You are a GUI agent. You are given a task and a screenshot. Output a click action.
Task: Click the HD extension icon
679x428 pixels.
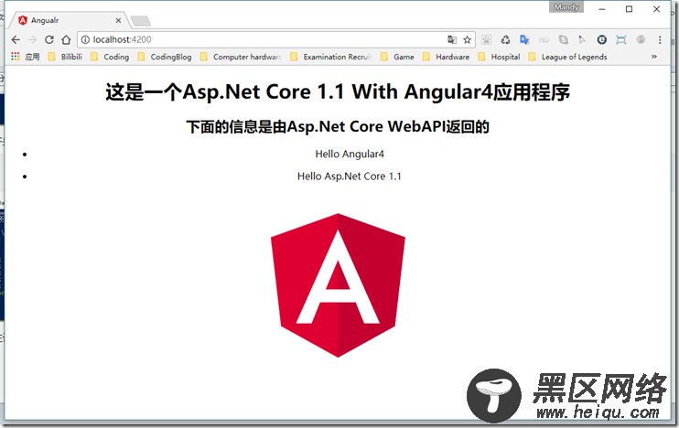[x=544, y=40]
